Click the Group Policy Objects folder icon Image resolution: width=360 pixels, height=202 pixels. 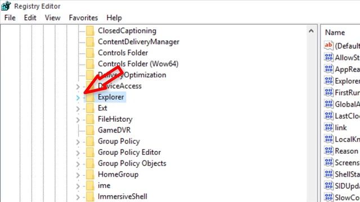pos(90,163)
